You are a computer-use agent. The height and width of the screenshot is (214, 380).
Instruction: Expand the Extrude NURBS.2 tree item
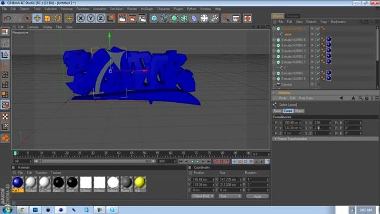coord(274,56)
